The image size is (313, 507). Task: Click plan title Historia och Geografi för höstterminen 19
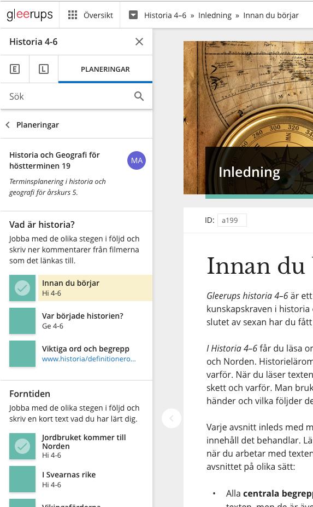pyautogui.click(x=55, y=160)
